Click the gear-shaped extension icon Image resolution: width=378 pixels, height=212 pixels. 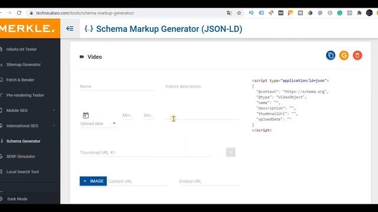320,13
